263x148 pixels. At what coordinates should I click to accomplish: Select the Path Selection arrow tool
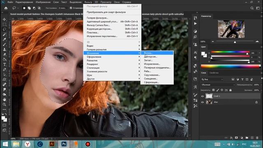coord(5,74)
